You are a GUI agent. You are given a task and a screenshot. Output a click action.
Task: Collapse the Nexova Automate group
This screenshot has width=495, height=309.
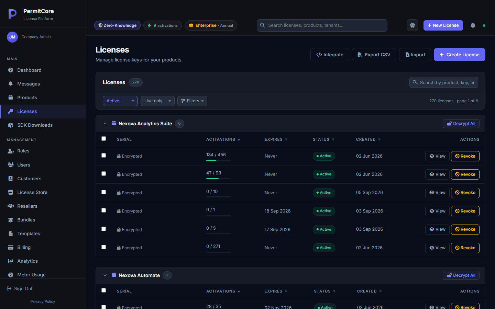tap(105, 275)
